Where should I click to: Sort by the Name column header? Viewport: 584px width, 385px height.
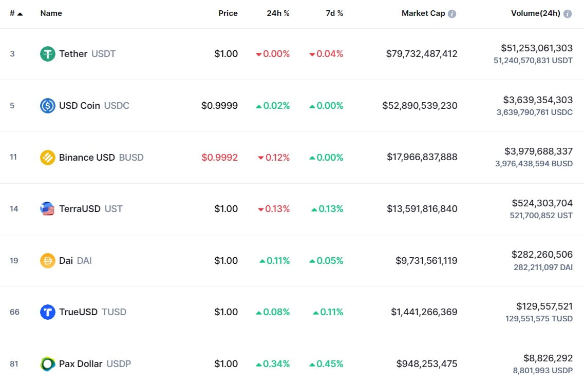click(51, 13)
